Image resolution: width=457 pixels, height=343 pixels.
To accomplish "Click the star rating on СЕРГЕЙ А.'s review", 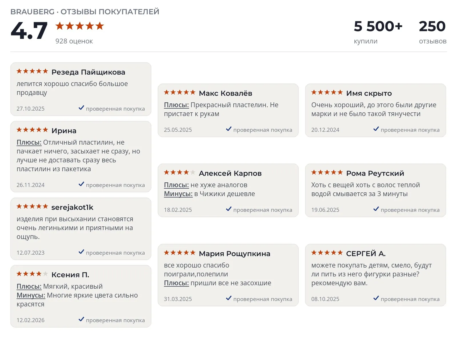I will [x=327, y=253].
